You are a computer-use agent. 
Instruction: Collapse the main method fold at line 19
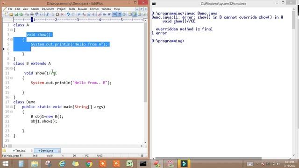click(x=11, y=112)
